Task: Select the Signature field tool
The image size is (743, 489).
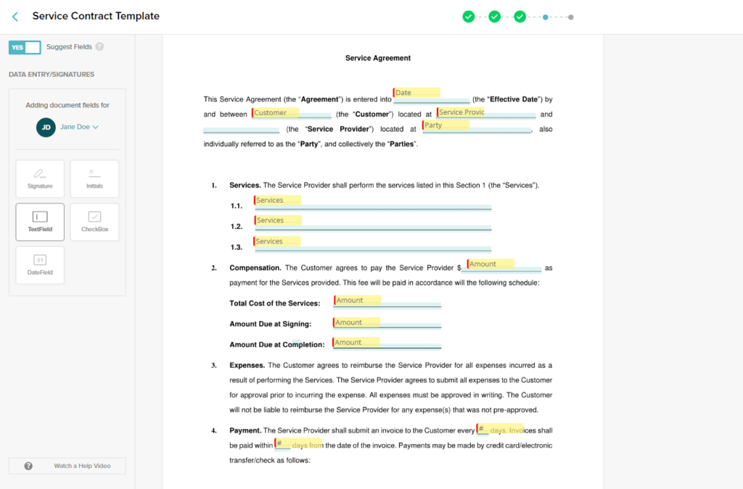Action: (40, 178)
